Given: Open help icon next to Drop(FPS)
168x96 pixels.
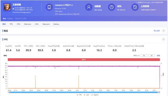Looking at the screenshot, I should click(x=59, y=46).
